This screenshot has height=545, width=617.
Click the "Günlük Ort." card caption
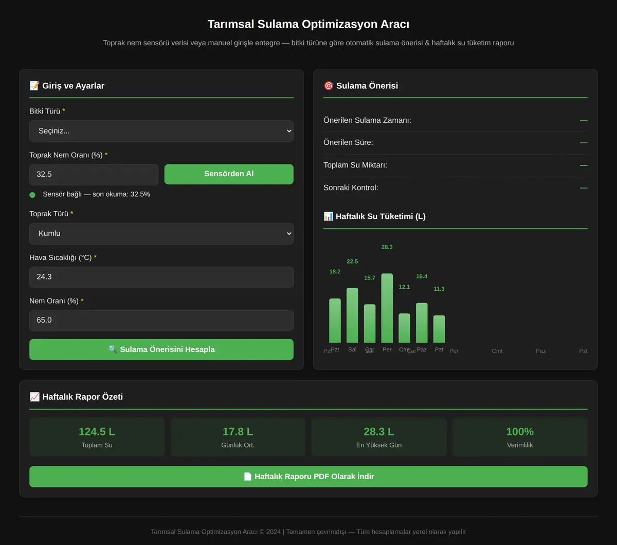pos(238,445)
